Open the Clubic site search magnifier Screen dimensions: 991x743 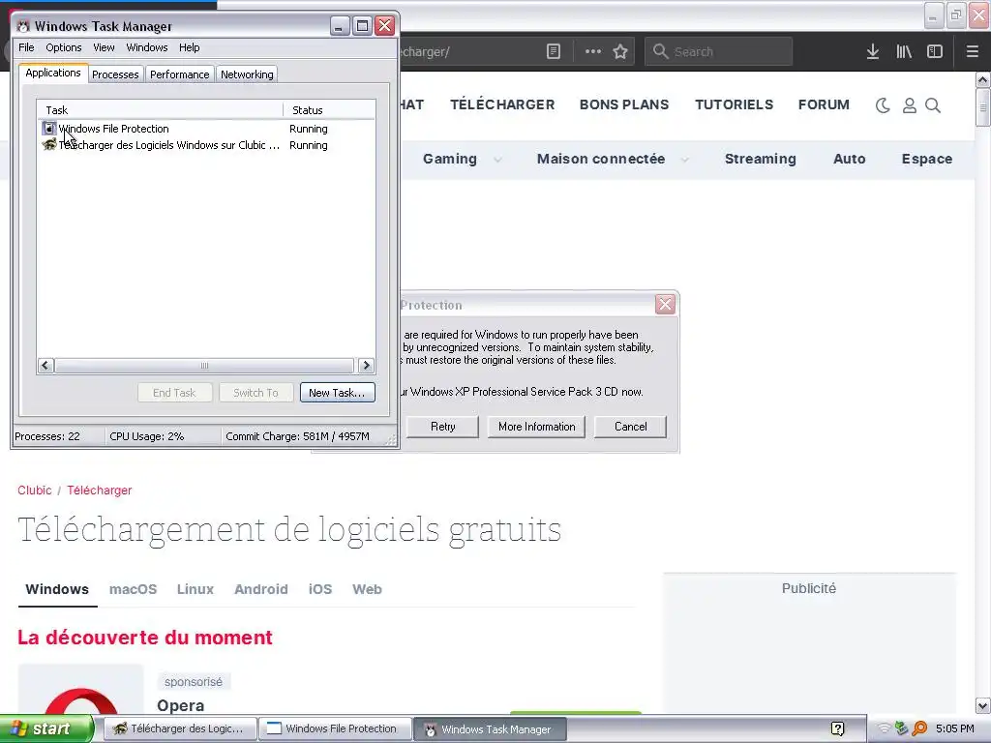pos(933,105)
